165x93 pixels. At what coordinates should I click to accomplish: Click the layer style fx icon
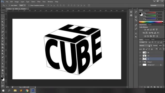pos(145,87)
